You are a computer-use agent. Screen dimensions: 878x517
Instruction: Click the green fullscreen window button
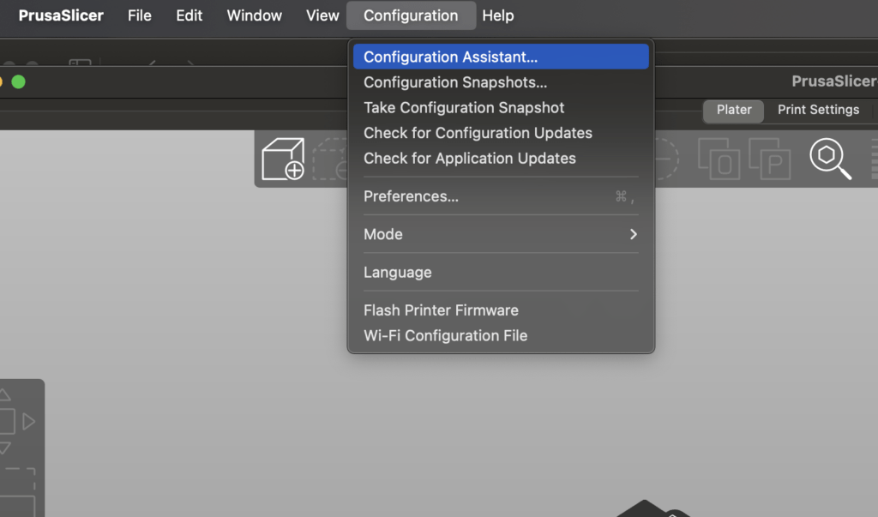coord(18,82)
